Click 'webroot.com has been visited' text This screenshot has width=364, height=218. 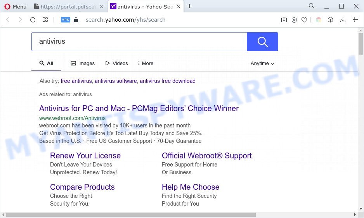point(115,125)
